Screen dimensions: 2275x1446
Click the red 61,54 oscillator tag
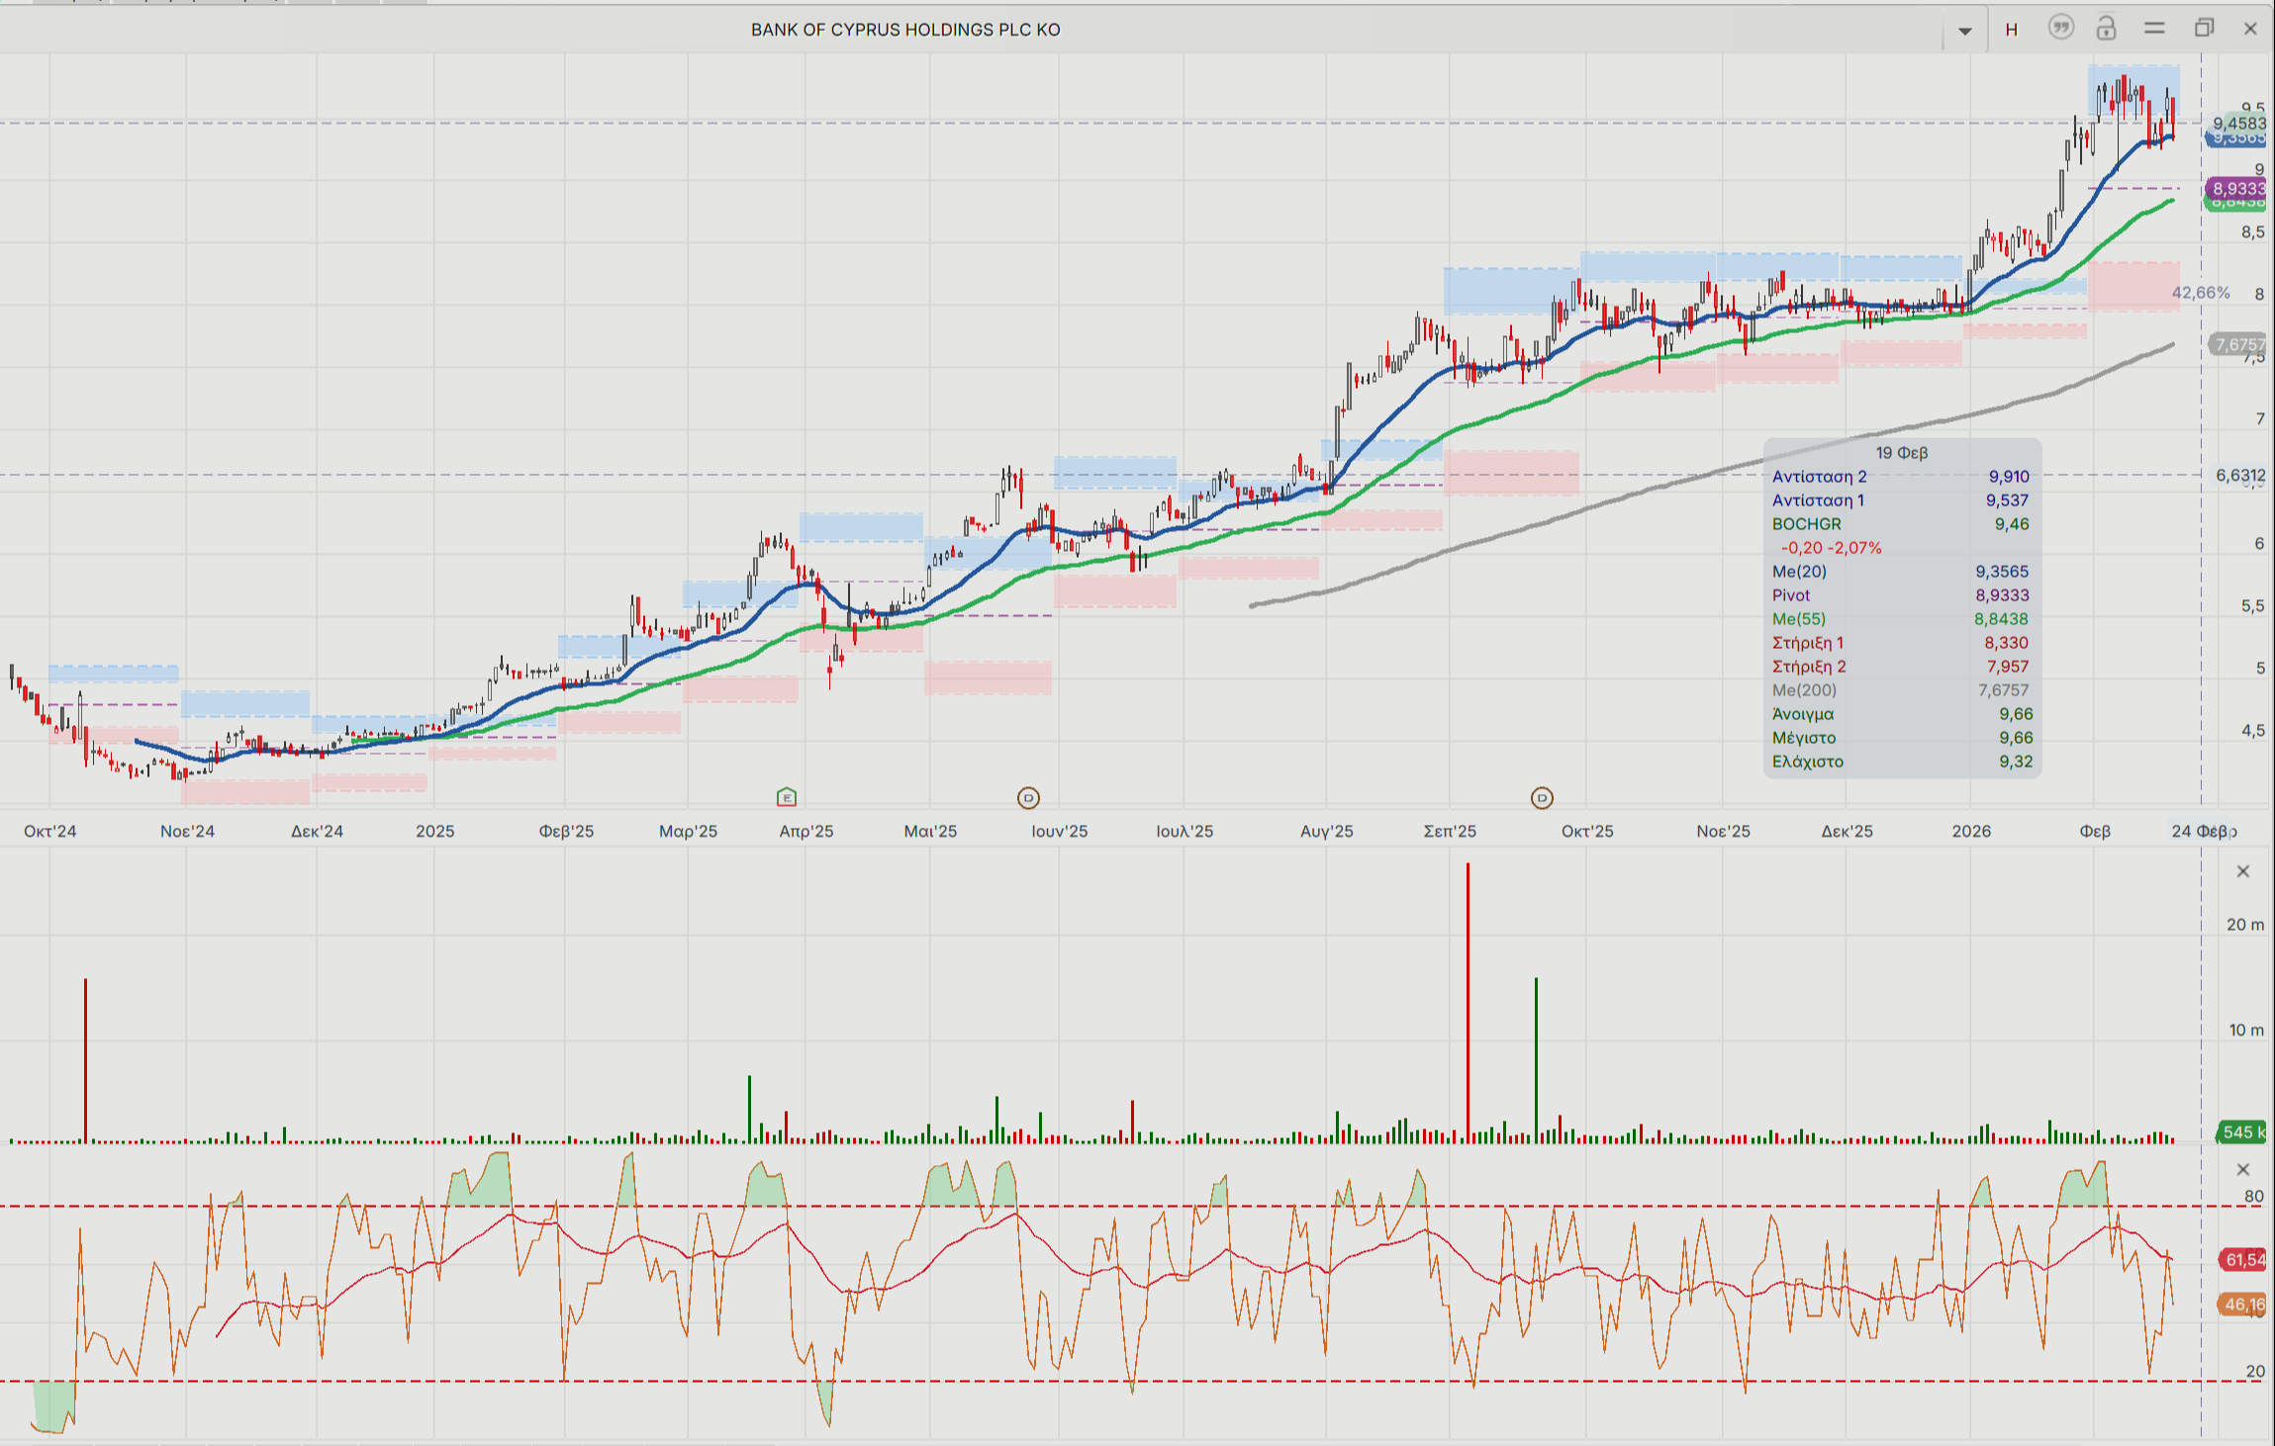(x=2243, y=1260)
